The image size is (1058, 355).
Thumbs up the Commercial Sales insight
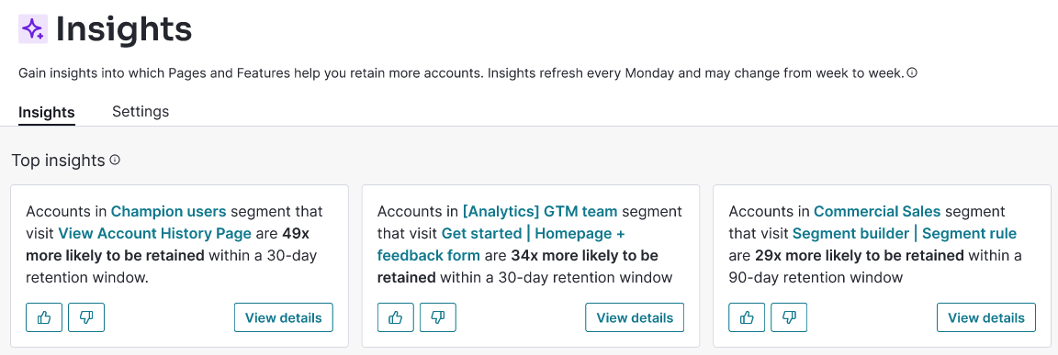(x=747, y=317)
